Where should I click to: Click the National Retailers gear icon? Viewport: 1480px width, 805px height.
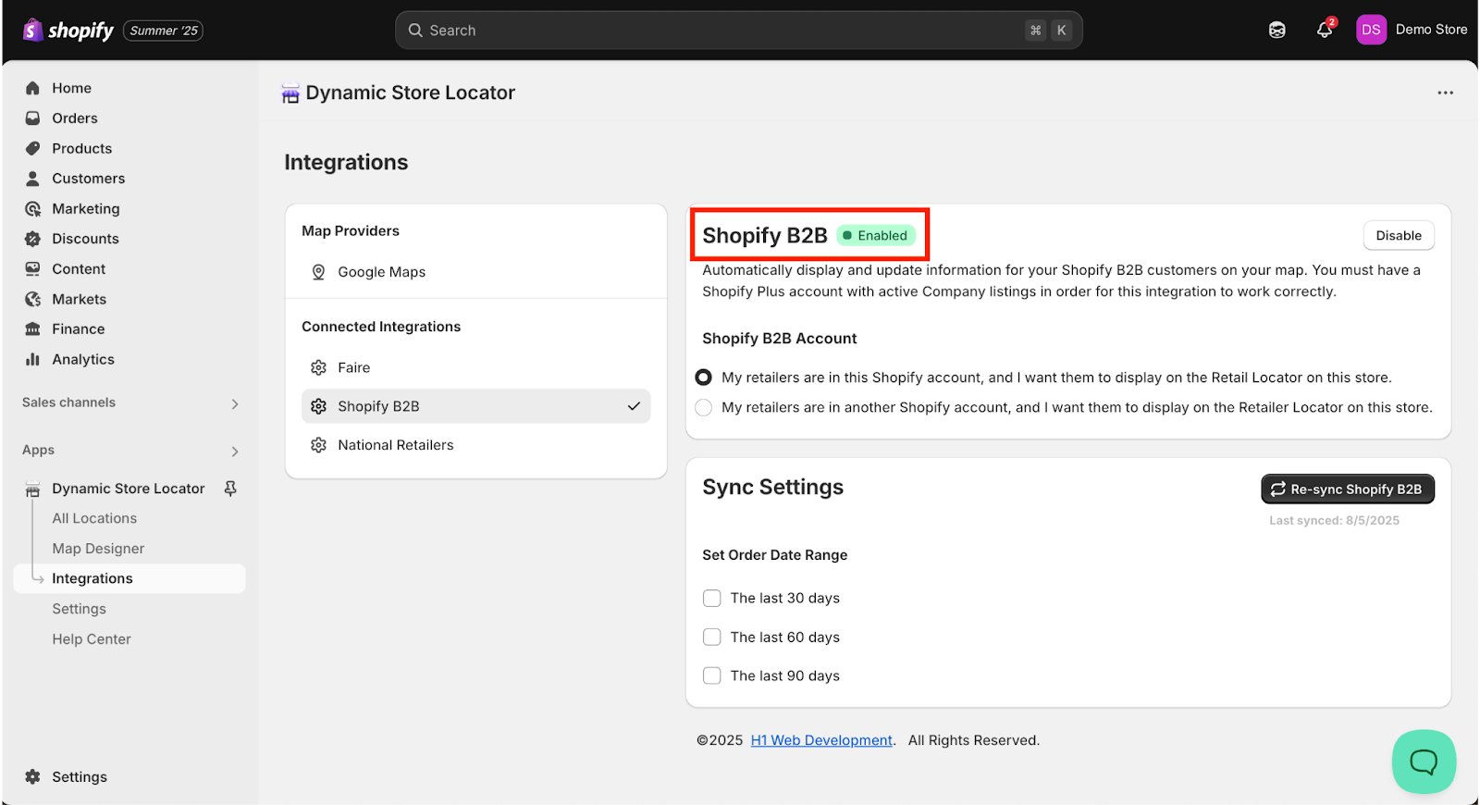point(318,445)
